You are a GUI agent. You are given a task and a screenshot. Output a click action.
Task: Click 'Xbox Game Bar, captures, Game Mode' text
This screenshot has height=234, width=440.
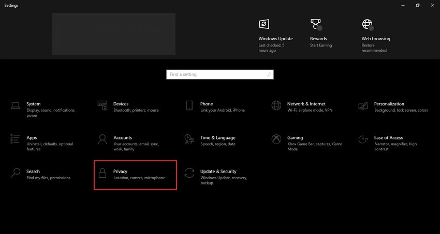(315, 146)
